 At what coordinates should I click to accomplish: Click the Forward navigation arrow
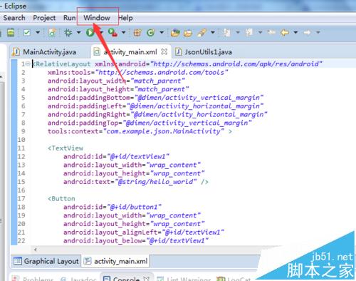pyautogui.click(x=307, y=32)
